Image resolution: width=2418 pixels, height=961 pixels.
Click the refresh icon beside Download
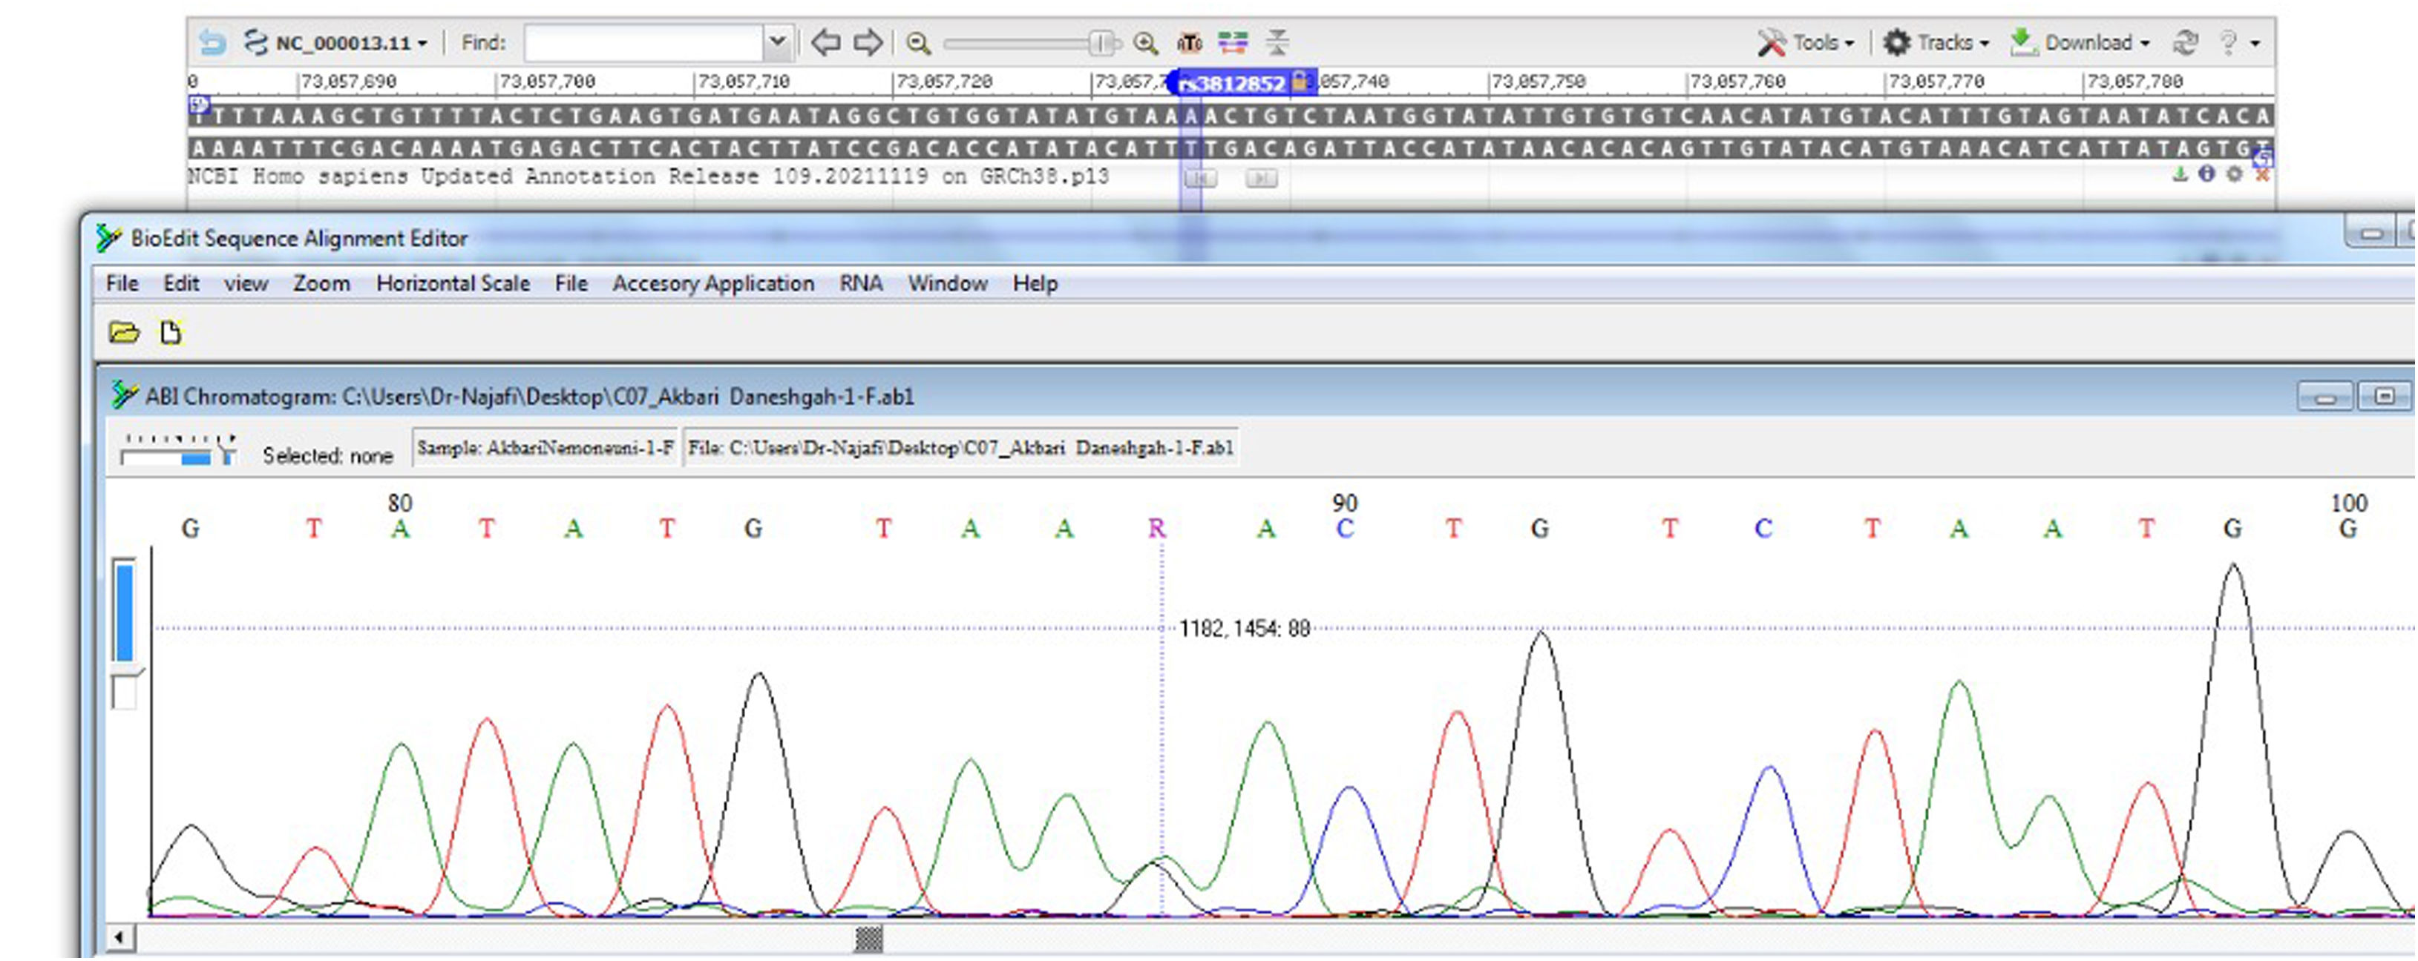(x=2185, y=43)
